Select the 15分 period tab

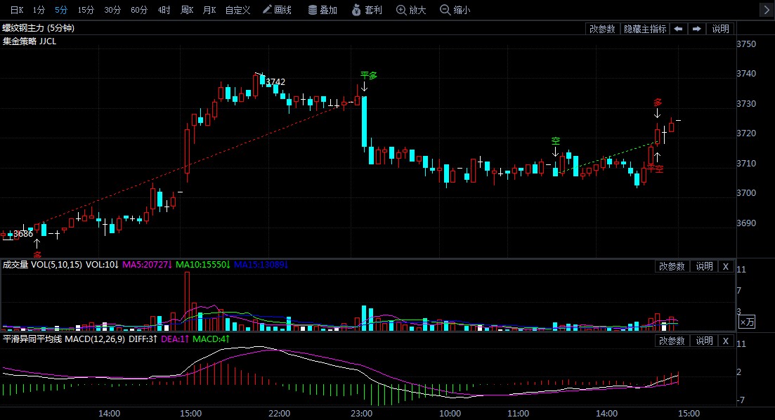86,10
